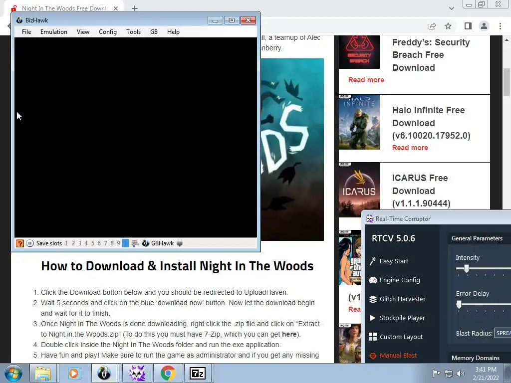511x383 pixels.
Task: Select save slot 4 in BizHawk
Action: tap(86, 243)
